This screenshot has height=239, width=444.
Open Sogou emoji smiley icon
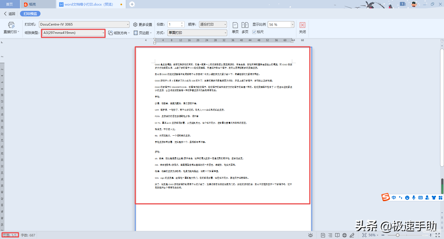[x=407, y=198]
